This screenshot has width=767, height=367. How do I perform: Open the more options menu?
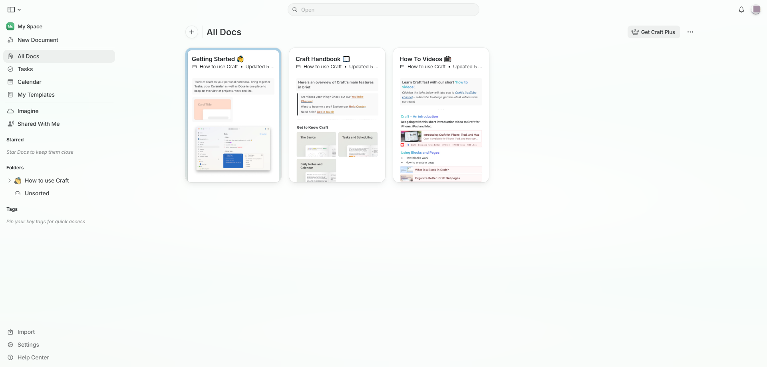click(x=690, y=32)
